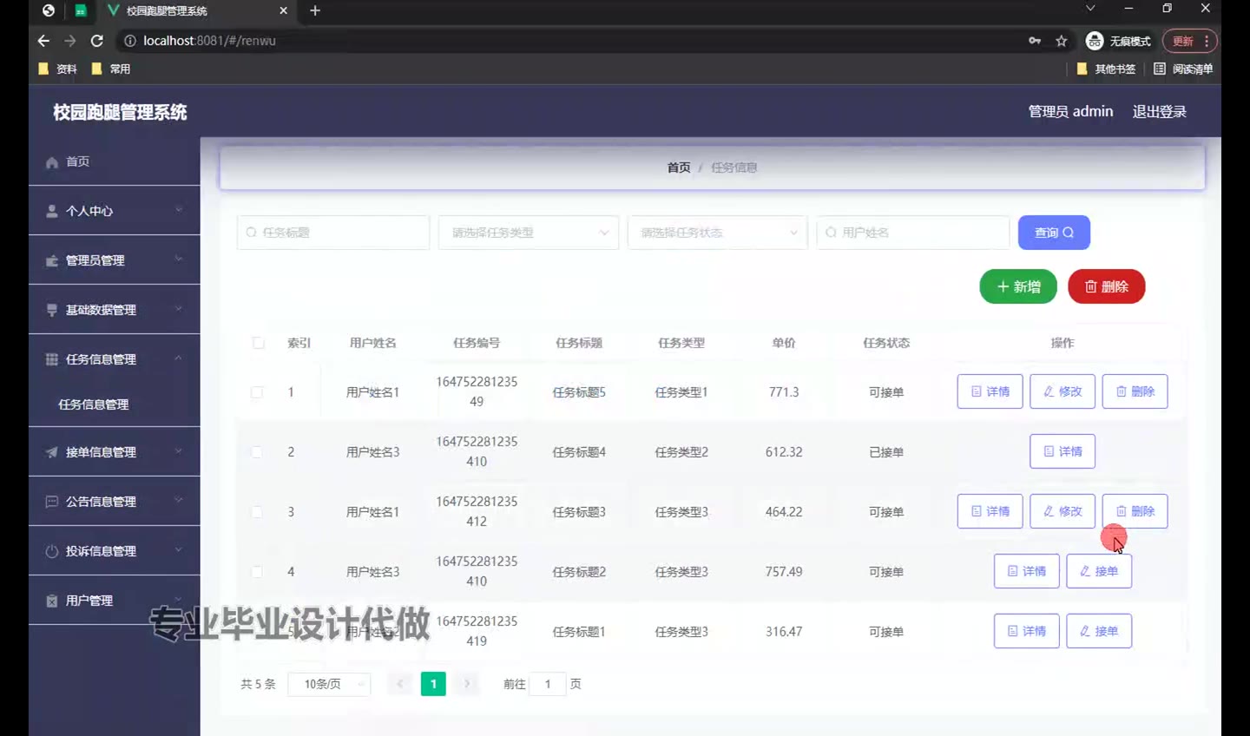The width and height of the screenshot is (1250, 736).
Task: Click the 个人中心 person icon
Action: pos(52,211)
